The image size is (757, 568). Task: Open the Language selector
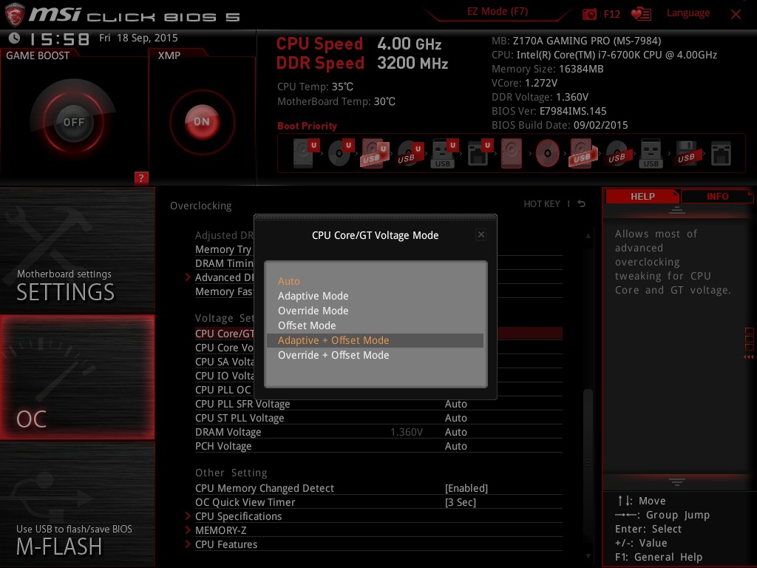pos(688,13)
